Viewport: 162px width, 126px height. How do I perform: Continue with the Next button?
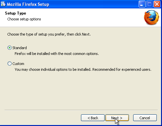117,118
